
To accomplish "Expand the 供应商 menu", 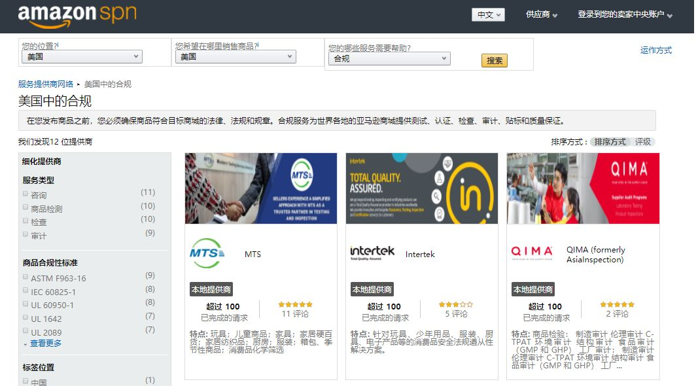I will [x=541, y=14].
